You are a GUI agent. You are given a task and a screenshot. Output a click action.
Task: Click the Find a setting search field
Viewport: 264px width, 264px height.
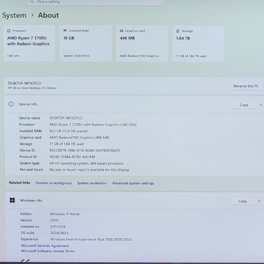coord(95,2)
